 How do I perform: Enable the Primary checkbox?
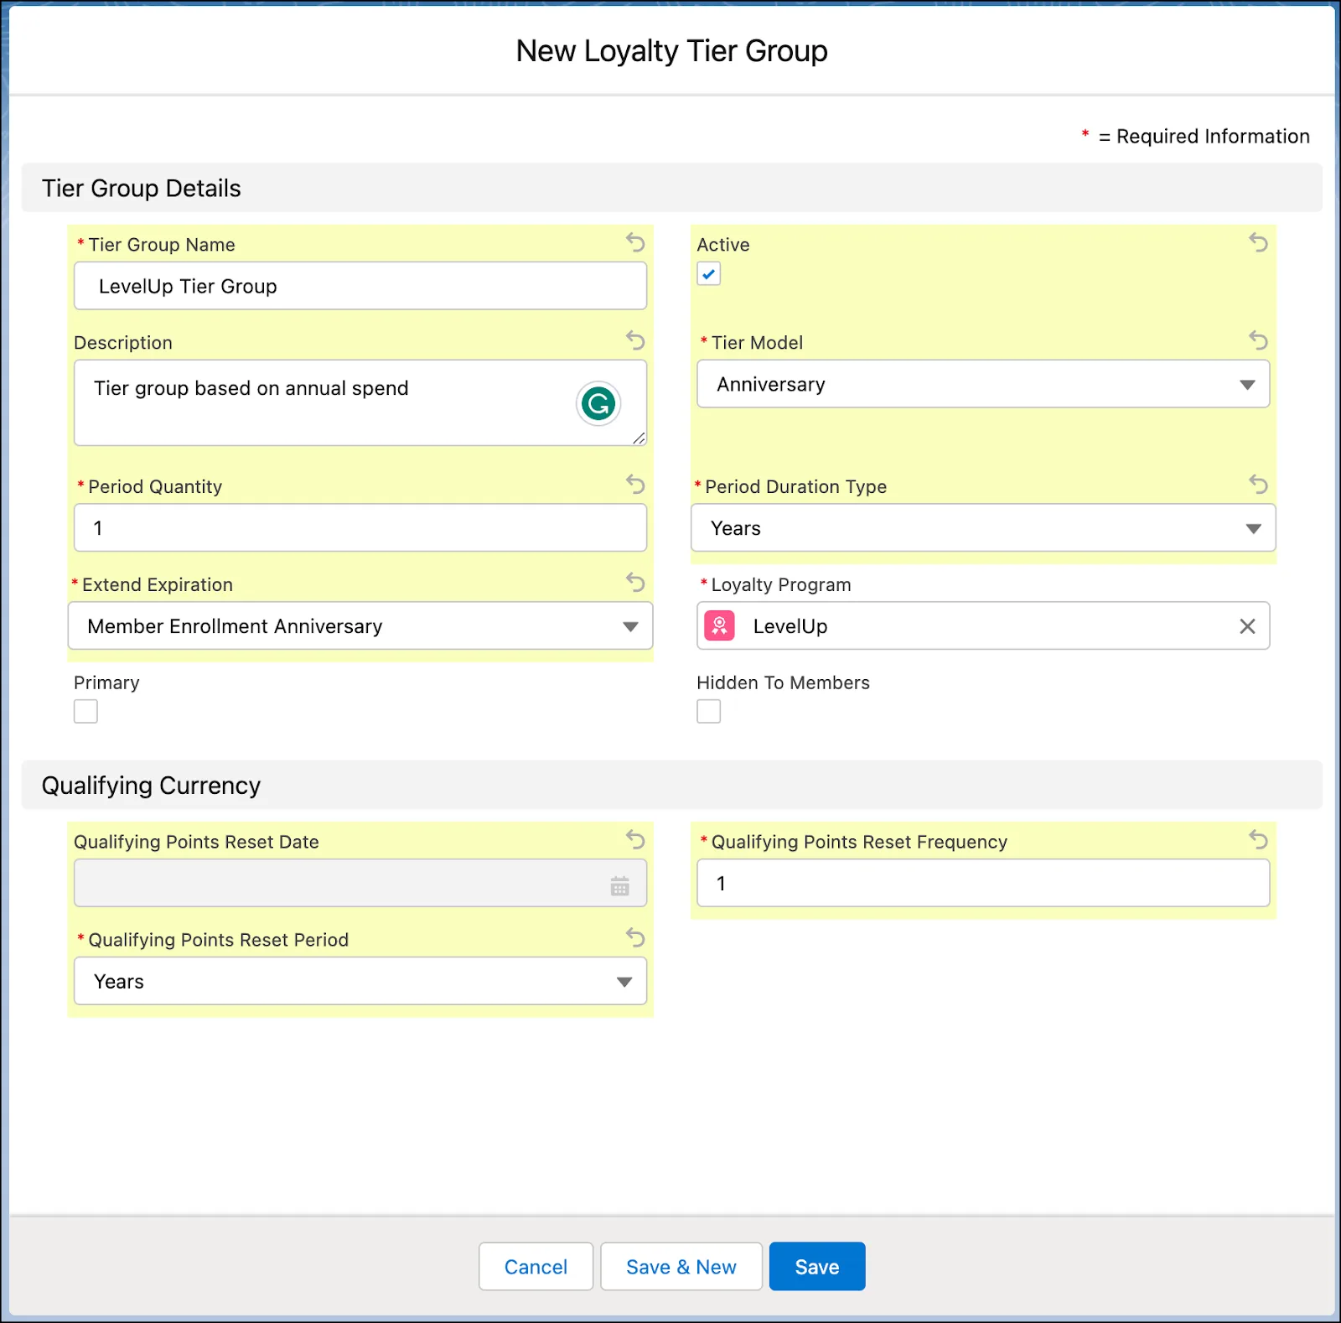coord(85,711)
